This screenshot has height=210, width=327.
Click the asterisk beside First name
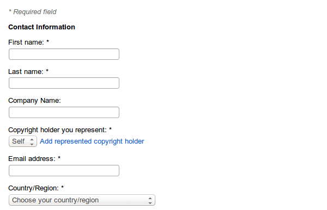(x=47, y=41)
